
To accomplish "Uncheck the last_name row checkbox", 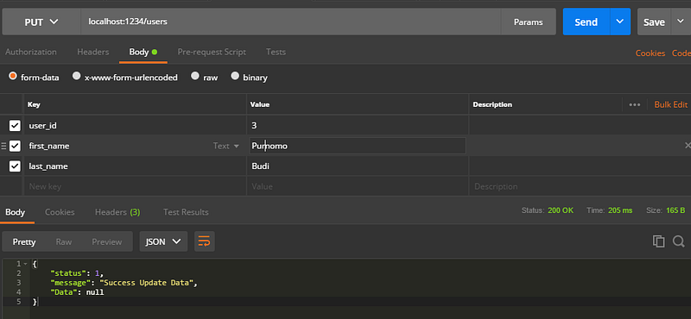I will [15, 166].
